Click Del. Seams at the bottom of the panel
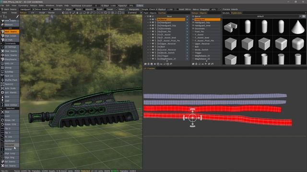307x172 pixels. [x=10, y=166]
